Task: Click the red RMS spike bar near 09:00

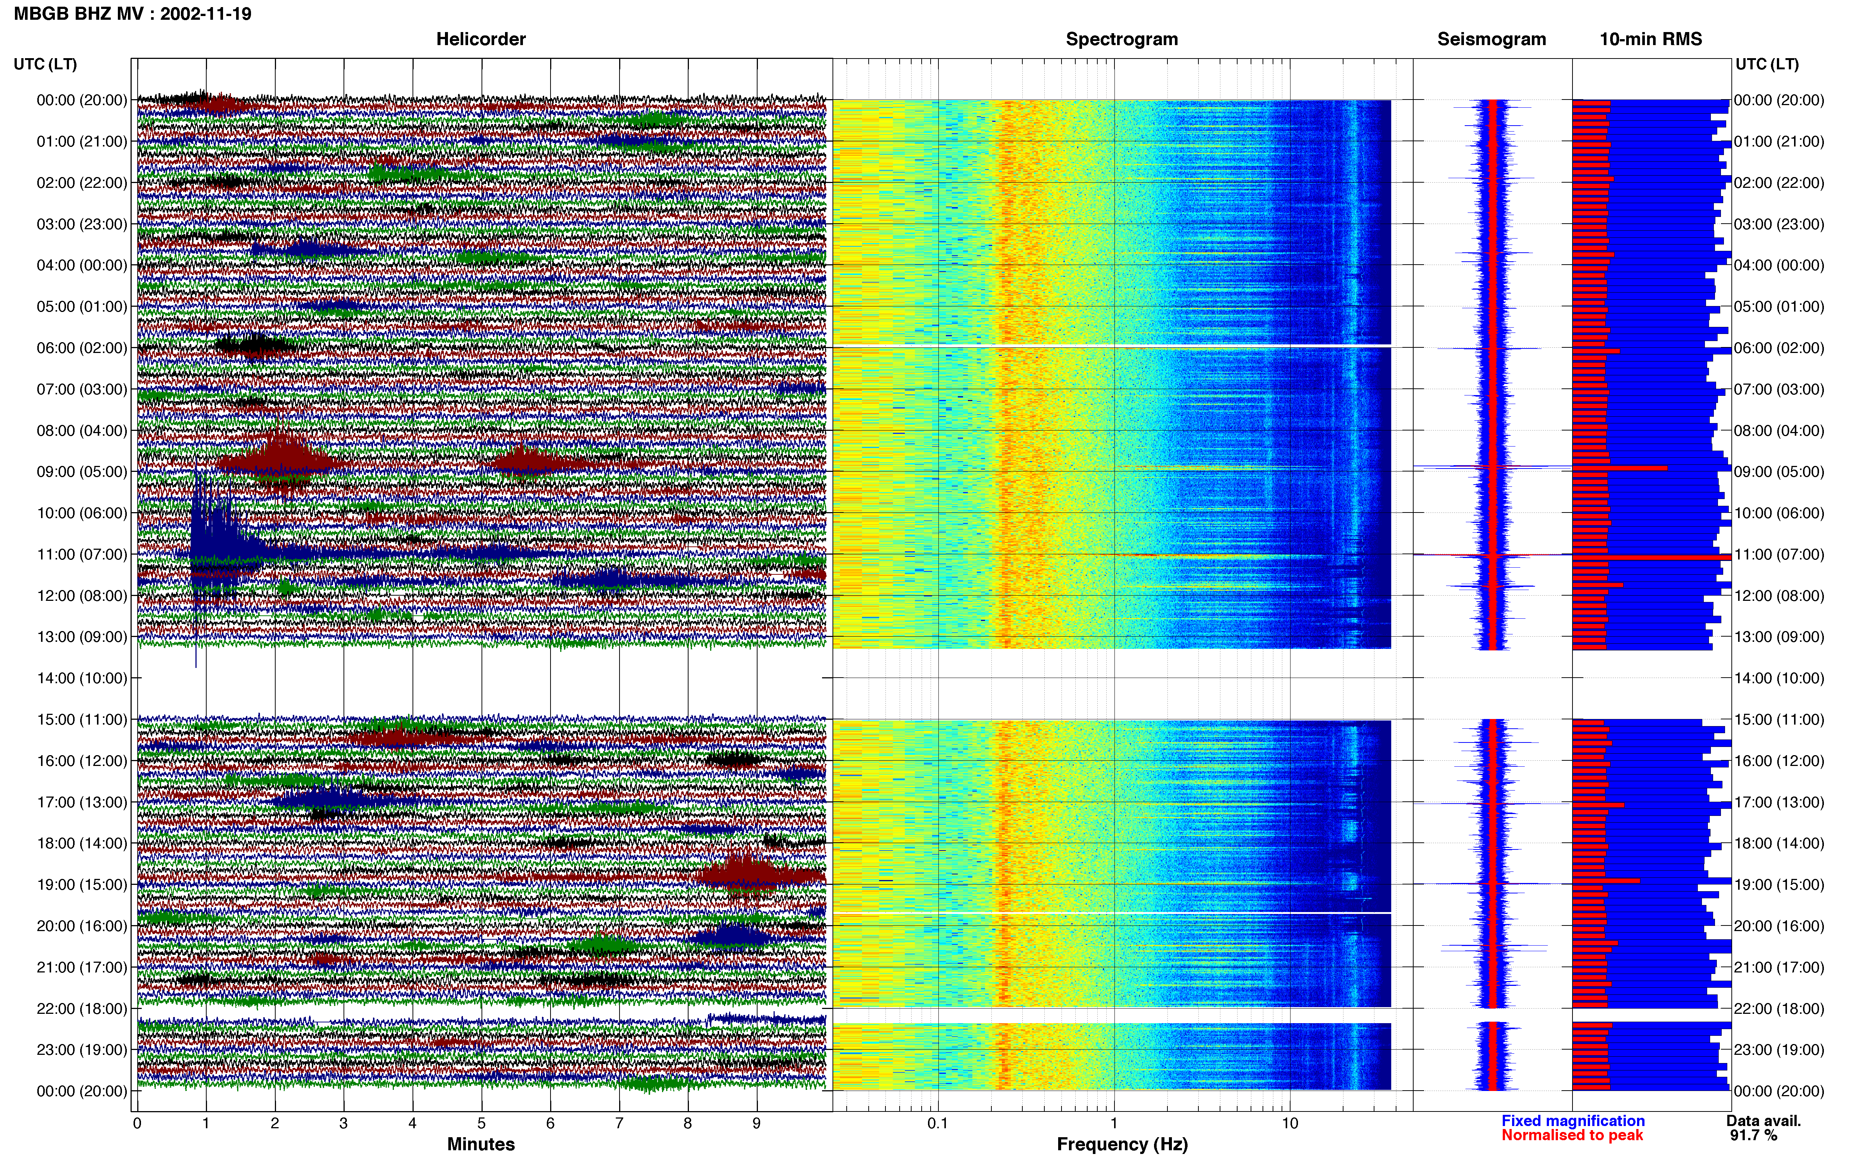Action: coord(1619,468)
